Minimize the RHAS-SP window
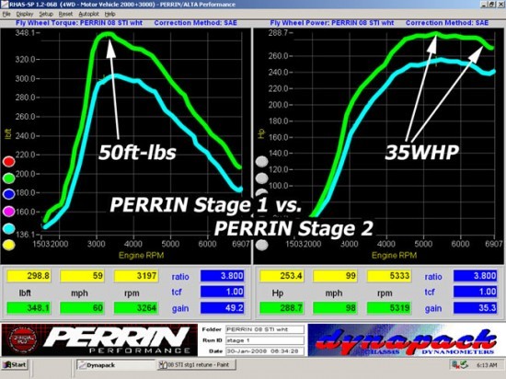The height and width of the screenshot is (379, 506). click(485, 5)
